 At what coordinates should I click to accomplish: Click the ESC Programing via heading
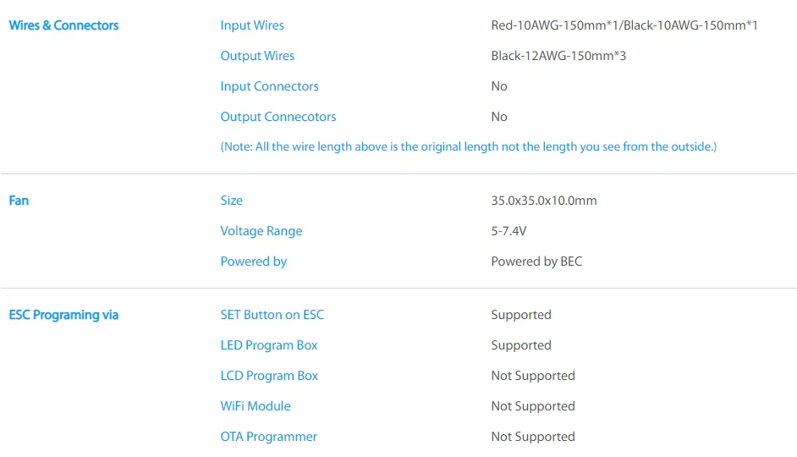click(63, 315)
